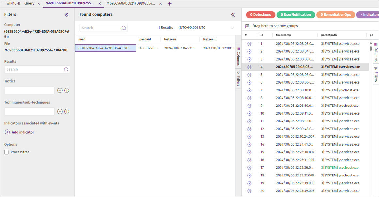Click the gear icon in row 4
This screenshot has width=379, height=197.
point(250,67)
